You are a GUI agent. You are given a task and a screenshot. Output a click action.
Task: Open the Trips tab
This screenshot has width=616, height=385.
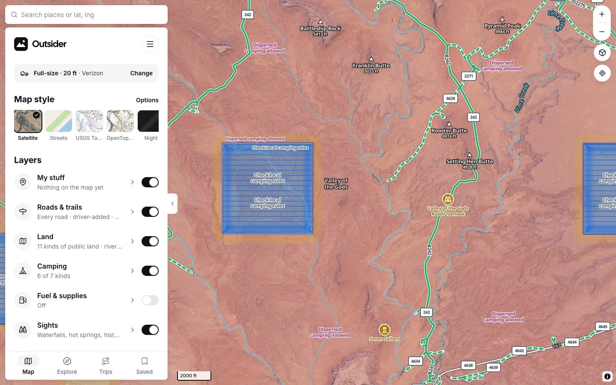[x=106, y=366]
